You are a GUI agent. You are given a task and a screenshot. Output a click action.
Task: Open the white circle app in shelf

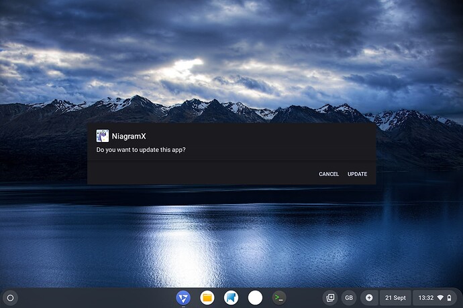coord(255,298)
